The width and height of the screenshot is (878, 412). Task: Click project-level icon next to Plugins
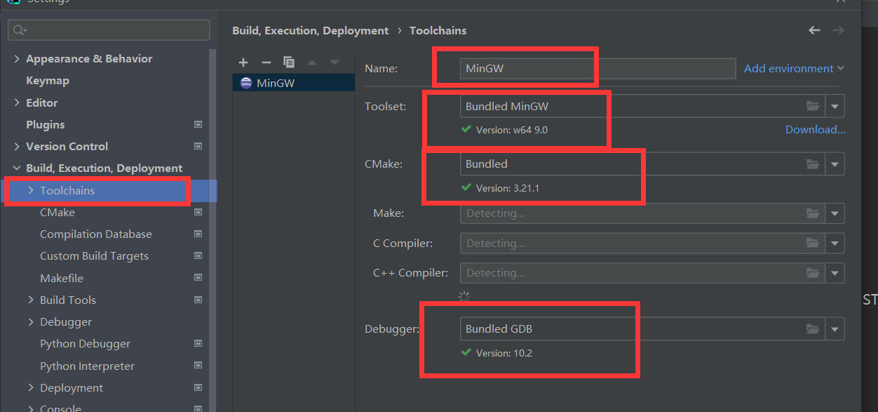[198, 124]
